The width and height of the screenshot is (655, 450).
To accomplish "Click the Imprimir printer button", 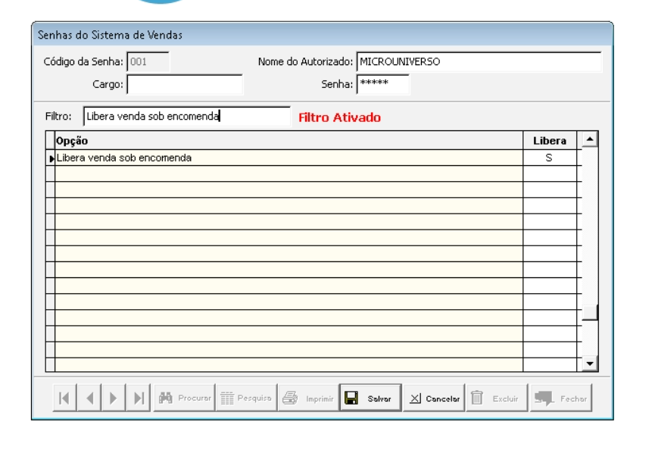I will point(307,398).
